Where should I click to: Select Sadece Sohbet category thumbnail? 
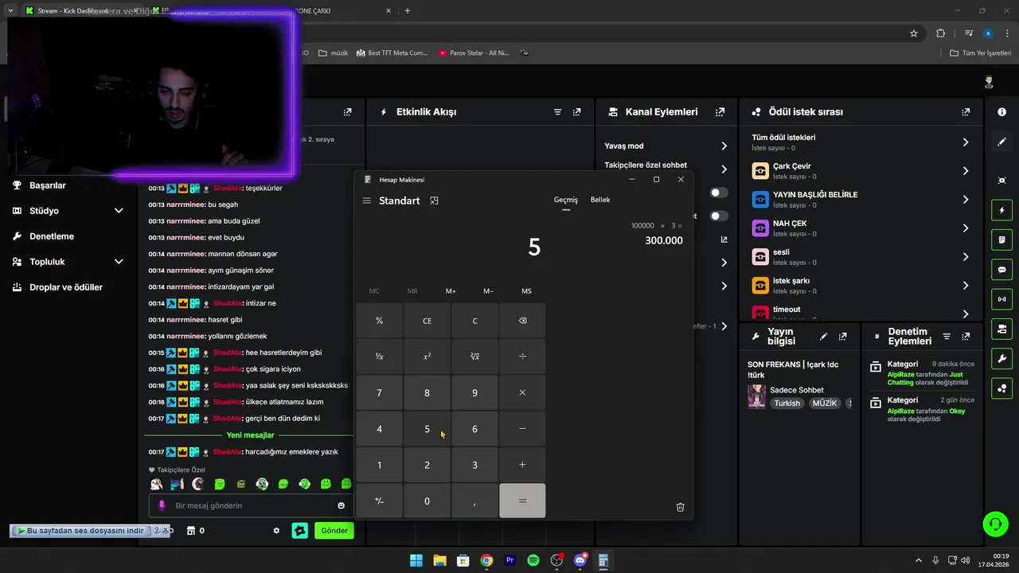tap(756, 396)
